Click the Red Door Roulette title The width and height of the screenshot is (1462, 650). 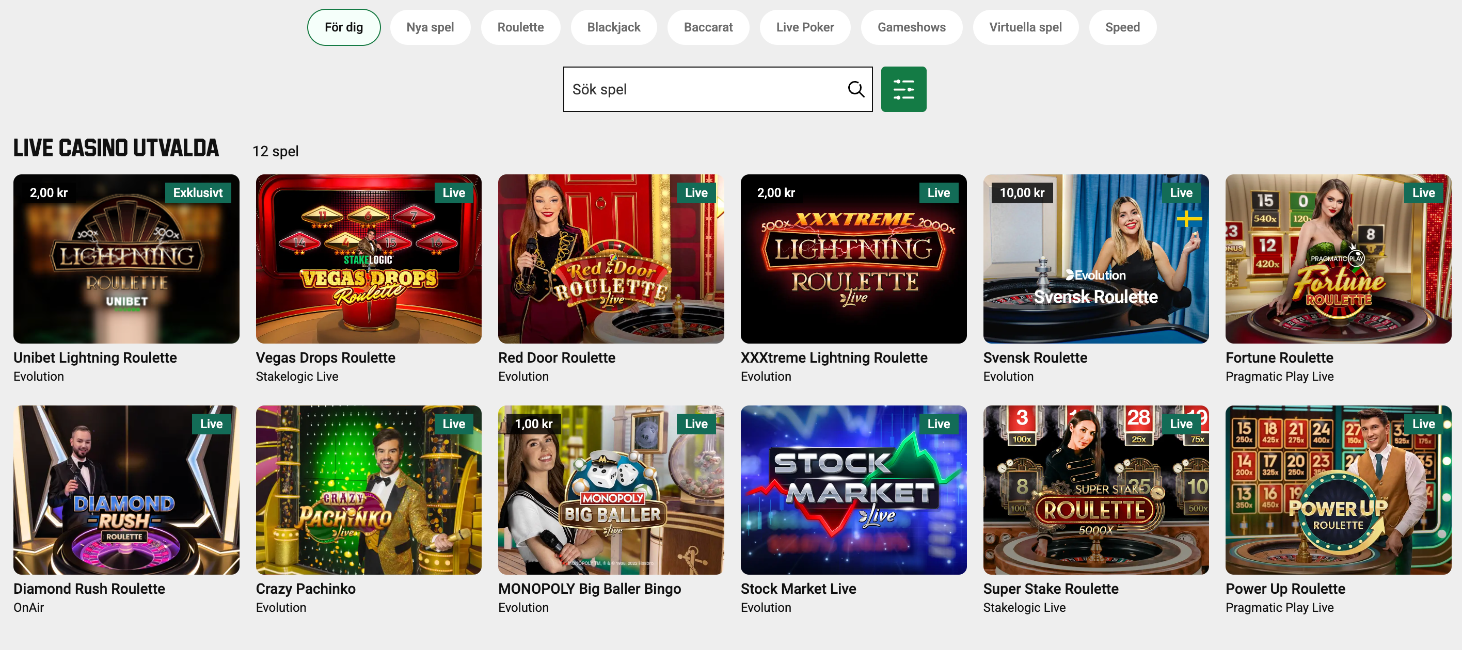556,358
